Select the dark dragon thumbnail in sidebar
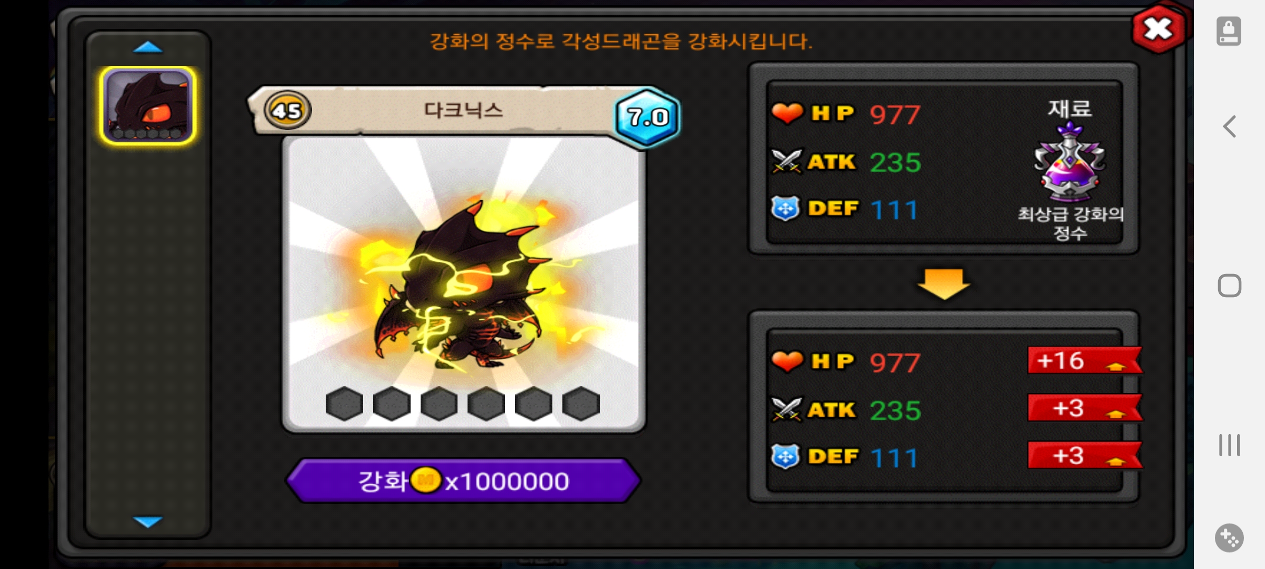 (148, 105)
